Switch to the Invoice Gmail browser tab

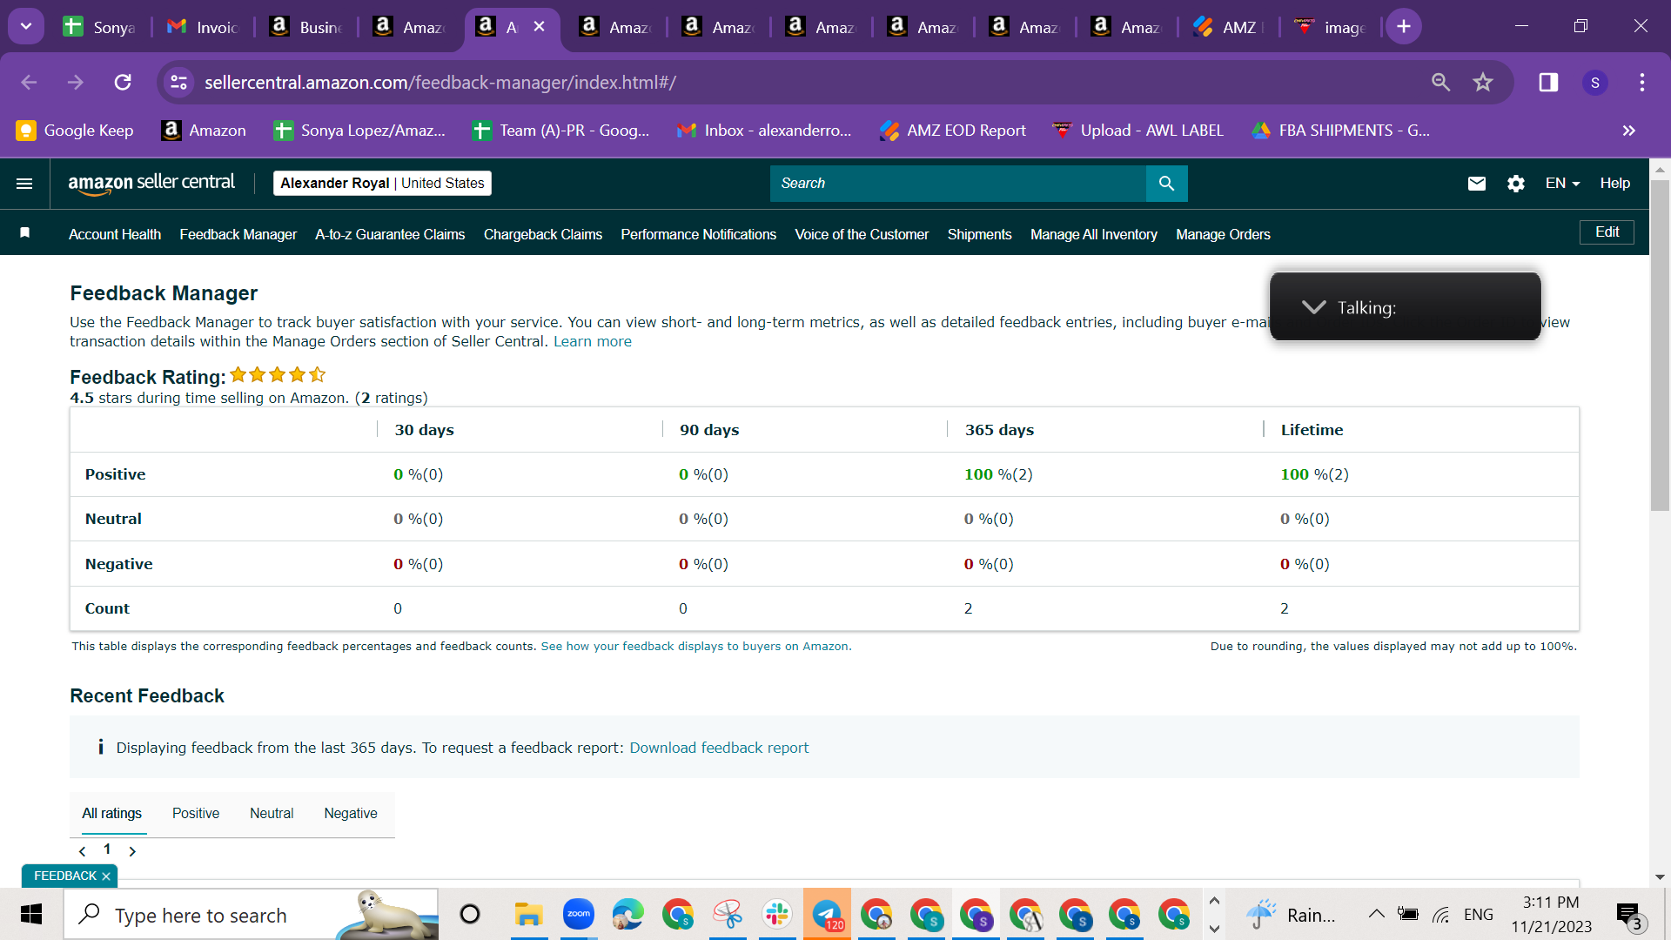point(204,27)
